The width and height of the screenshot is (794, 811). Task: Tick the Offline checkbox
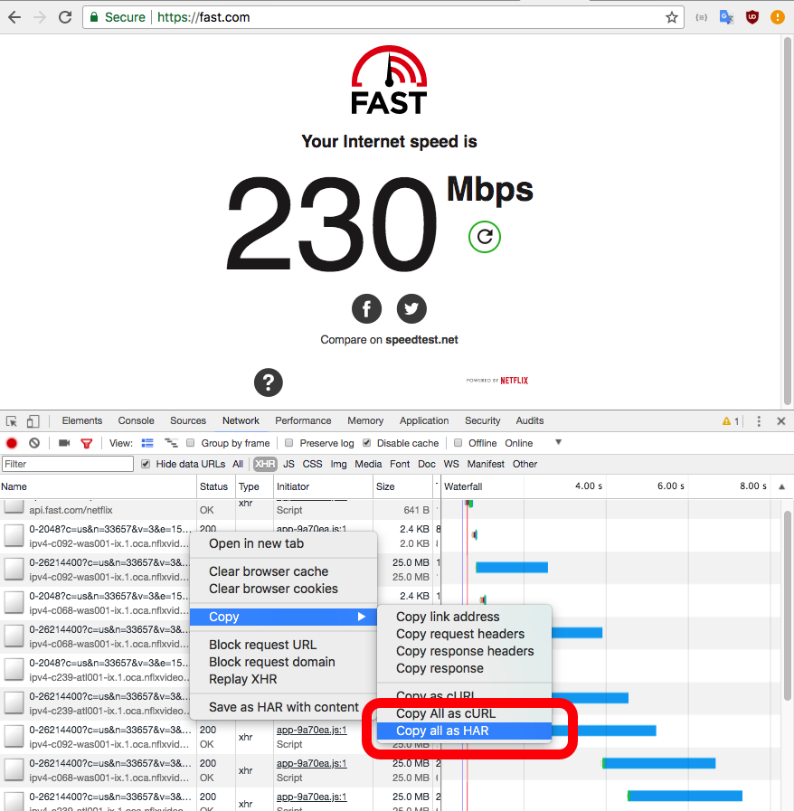tap(458, 443)
